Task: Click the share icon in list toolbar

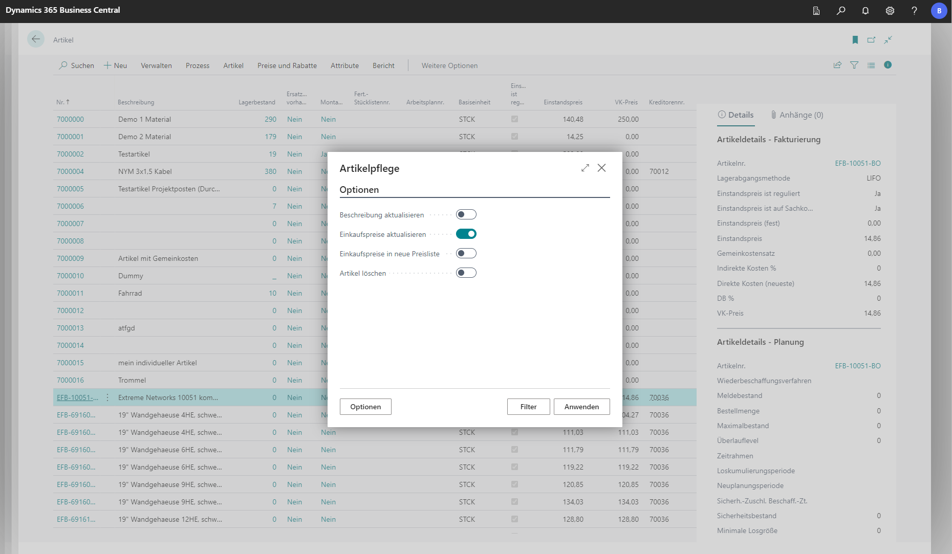Action: (x=837, y=65)
